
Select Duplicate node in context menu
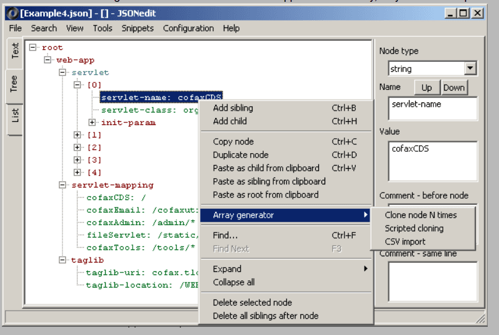[x=286, y=155]
